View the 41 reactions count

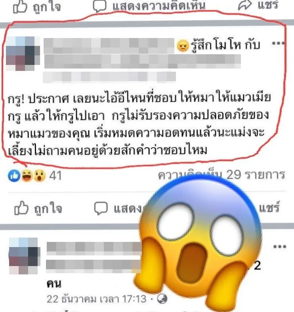click(55, 176)
